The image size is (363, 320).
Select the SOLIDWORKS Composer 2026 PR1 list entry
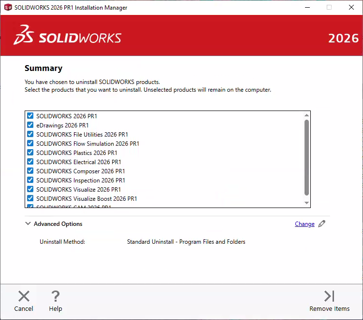pyautogui.click(x=80, y=171)
